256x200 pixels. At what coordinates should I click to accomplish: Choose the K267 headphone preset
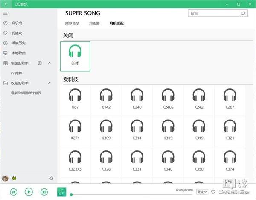point(230,100)
